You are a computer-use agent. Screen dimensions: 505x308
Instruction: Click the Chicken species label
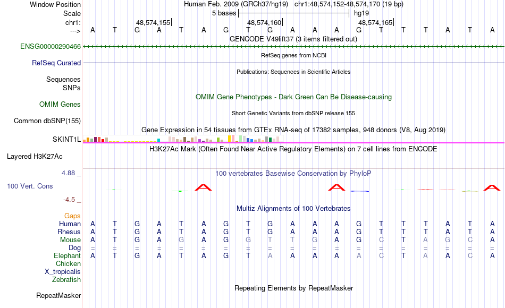coord(68,263)
